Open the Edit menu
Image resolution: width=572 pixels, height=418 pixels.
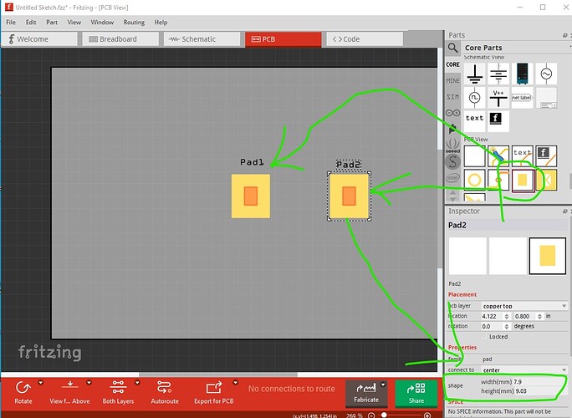point(31,23)
